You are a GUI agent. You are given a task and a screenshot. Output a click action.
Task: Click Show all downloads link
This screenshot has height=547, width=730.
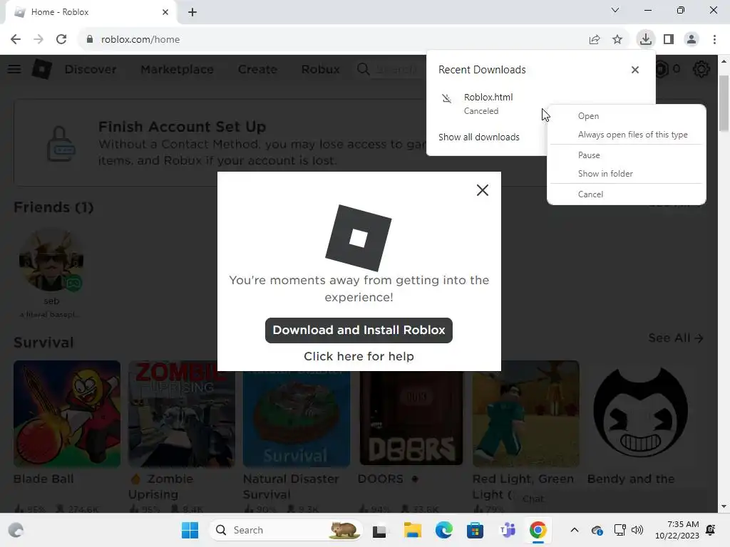pos(478,137)
